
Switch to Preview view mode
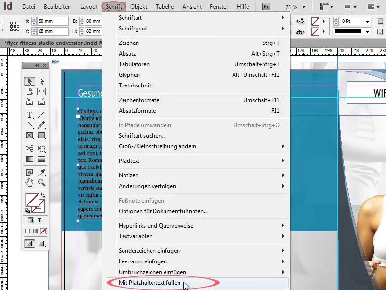(x=41, y=244)
